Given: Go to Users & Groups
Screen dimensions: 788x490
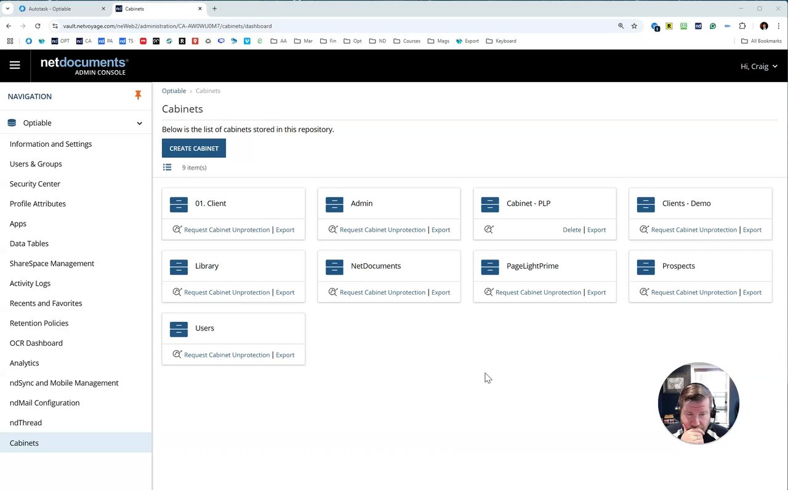Looking at the screenshot, I should [36, 164].
